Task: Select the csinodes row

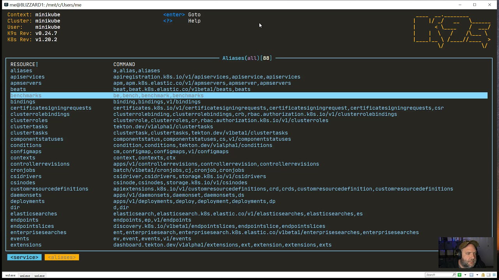Action: pos(249,182)
